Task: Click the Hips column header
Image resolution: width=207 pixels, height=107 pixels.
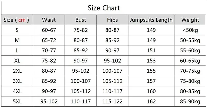Action: coord(112,20)
